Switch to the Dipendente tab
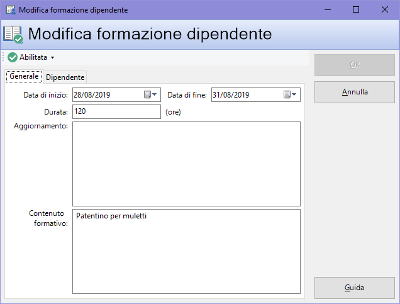This screenshot has width=400, height=304. pos(65,77)
